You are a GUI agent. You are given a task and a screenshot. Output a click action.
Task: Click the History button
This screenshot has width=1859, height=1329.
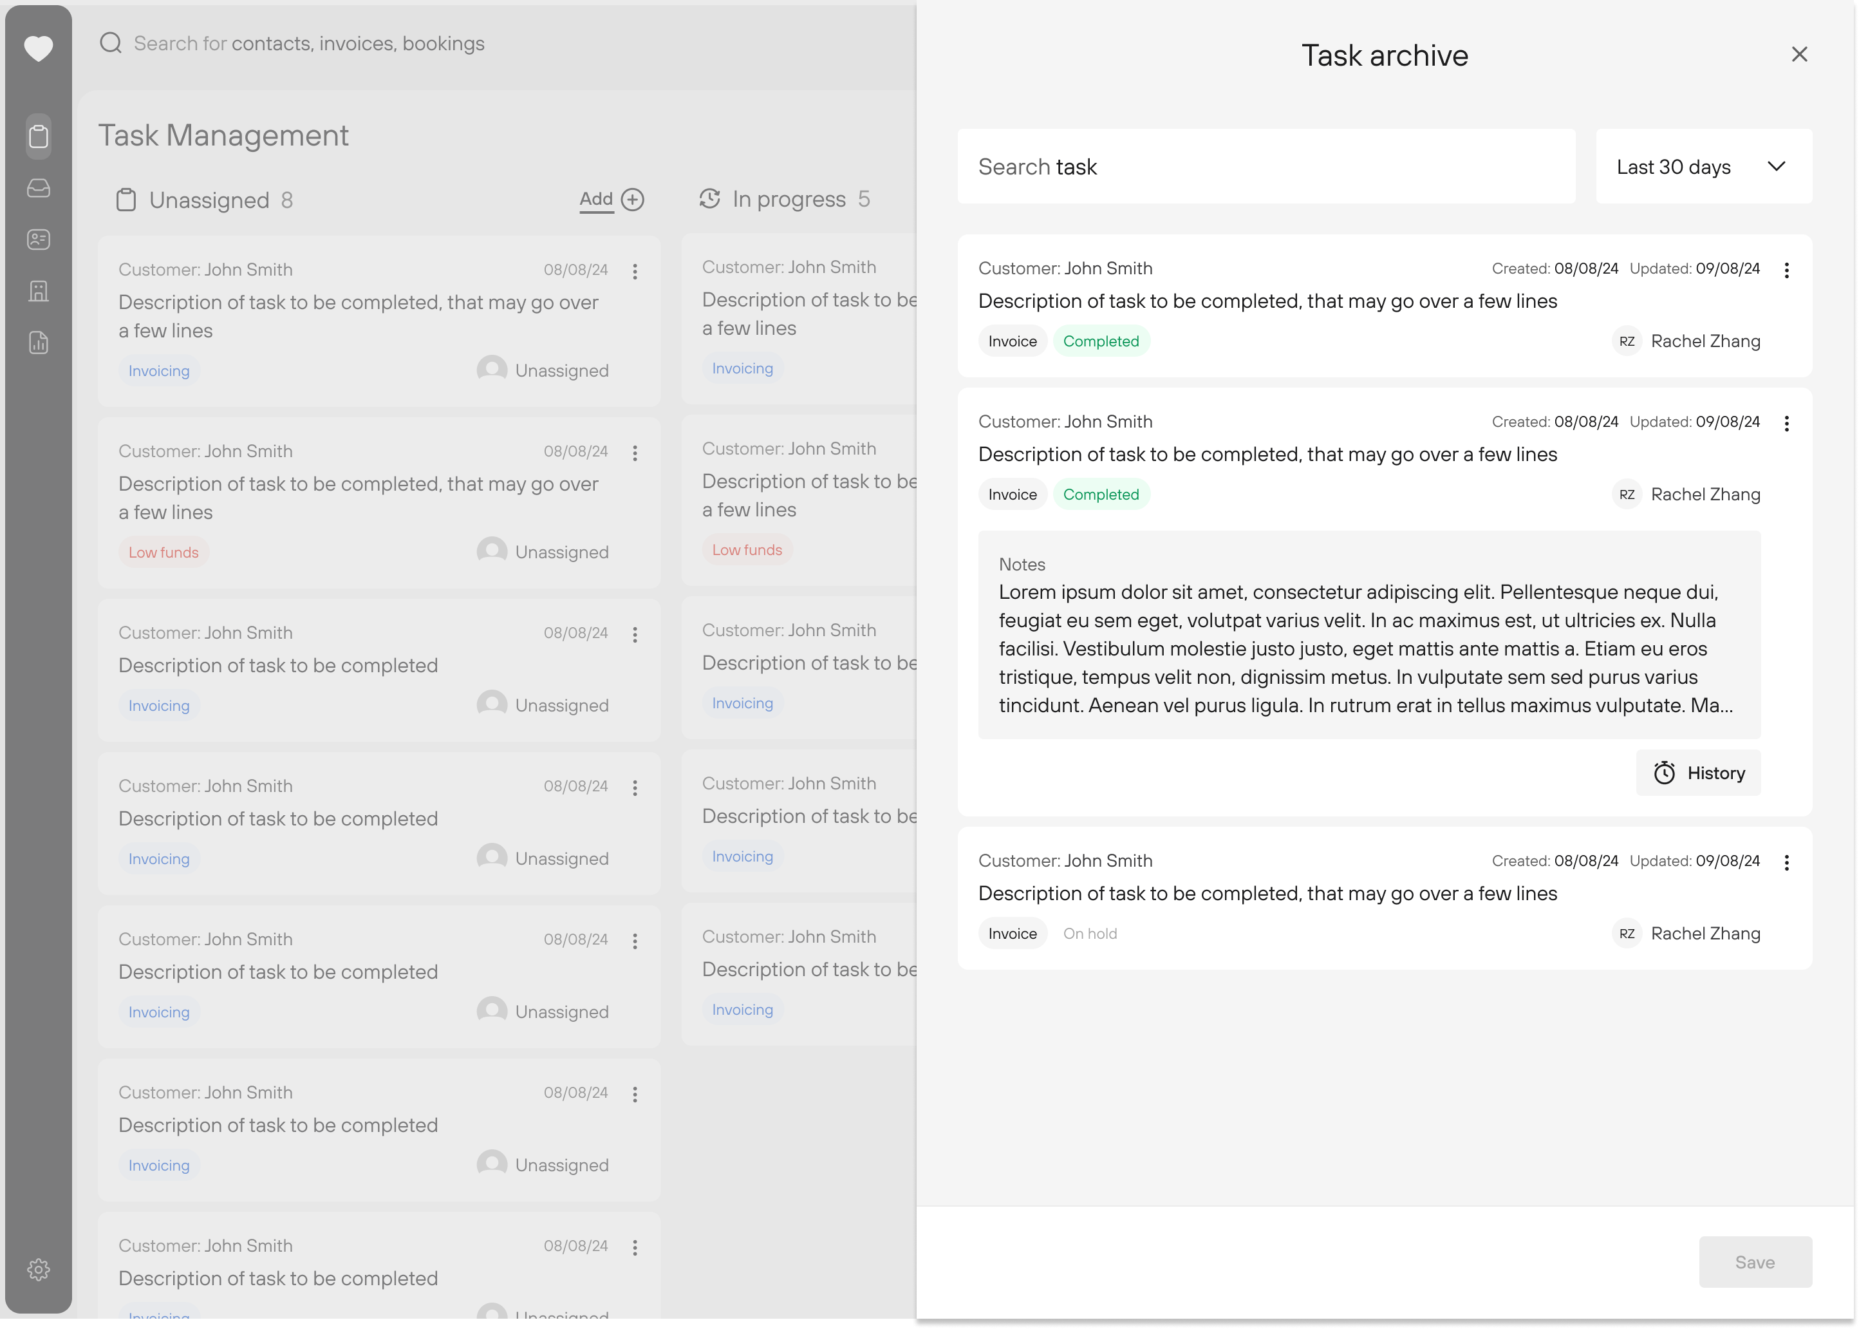(x=1698, y=773)
